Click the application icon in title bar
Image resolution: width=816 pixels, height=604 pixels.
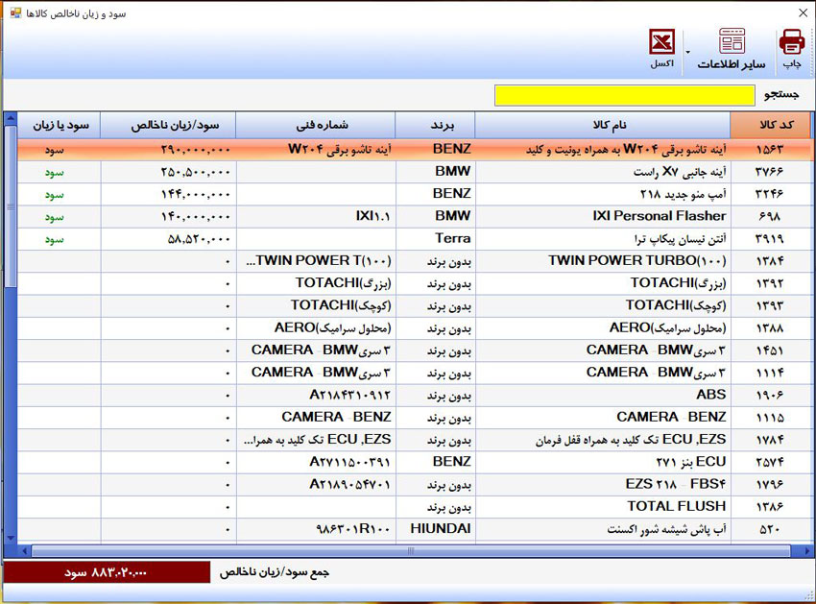pos(16,13)
